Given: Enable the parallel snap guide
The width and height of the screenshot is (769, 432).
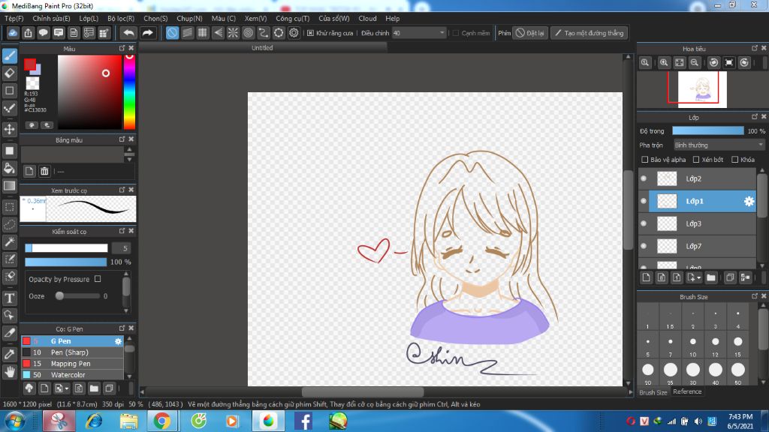Looking at the screenshot, I should point(187,33).
